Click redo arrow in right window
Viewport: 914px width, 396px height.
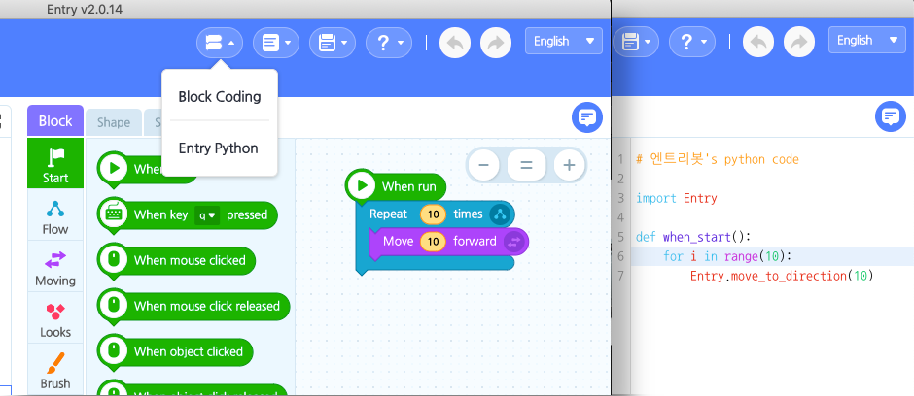pos(799,42)
